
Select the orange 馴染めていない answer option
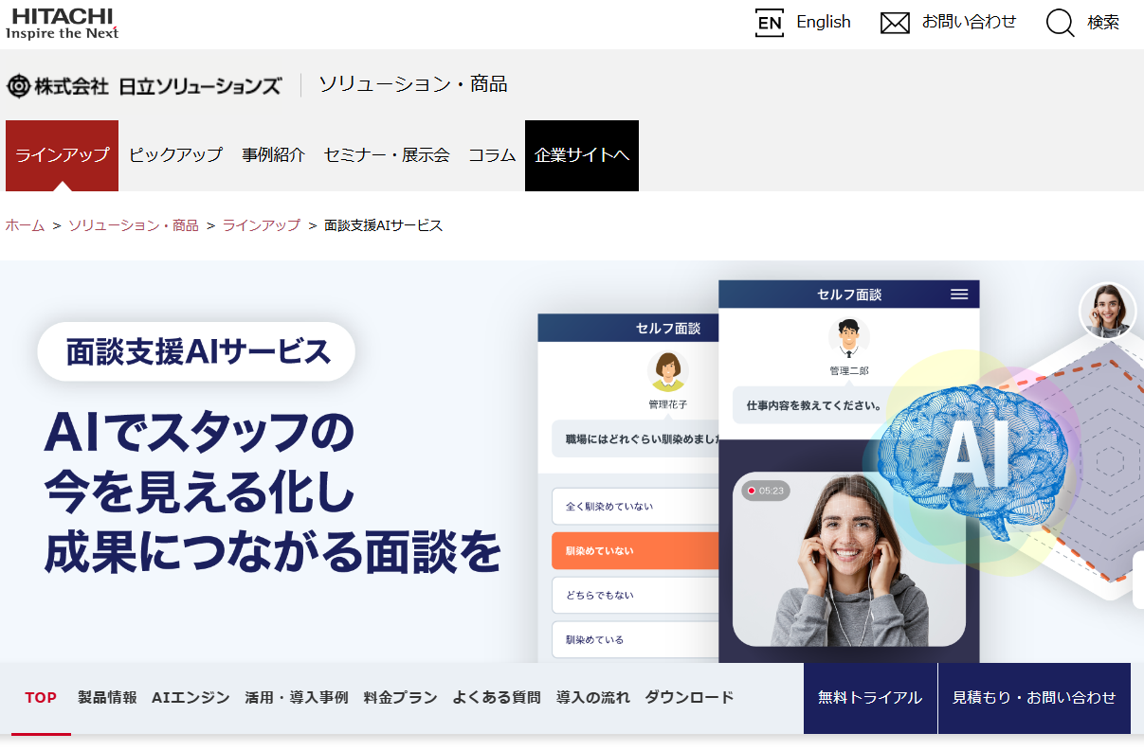(635, 551)
